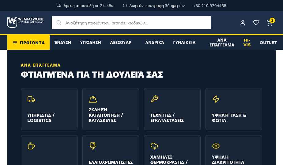This screenshot has width=283, height=165.
Task: Expand the ΠΡΟΪΌΝΤΑ hamburger menu
Action: (28, 42)
